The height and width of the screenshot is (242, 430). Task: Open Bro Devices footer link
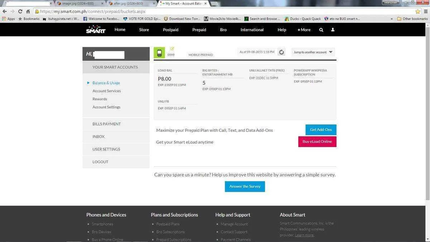pos(101,232)
